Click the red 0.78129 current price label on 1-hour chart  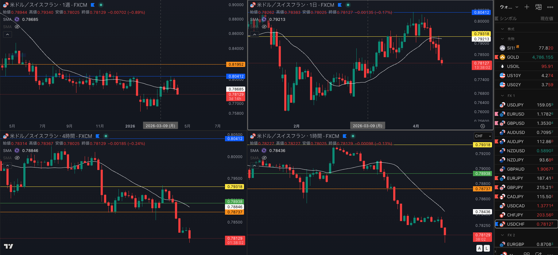pyautogui.click(x=482, y=237)
